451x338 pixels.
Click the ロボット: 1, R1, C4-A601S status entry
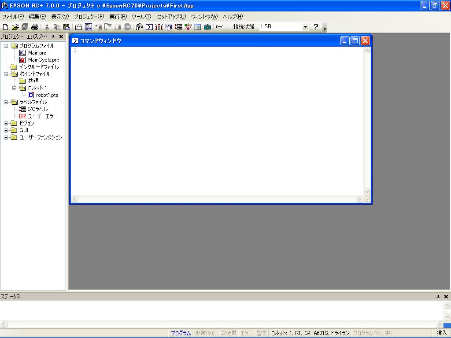coord(311,333)
